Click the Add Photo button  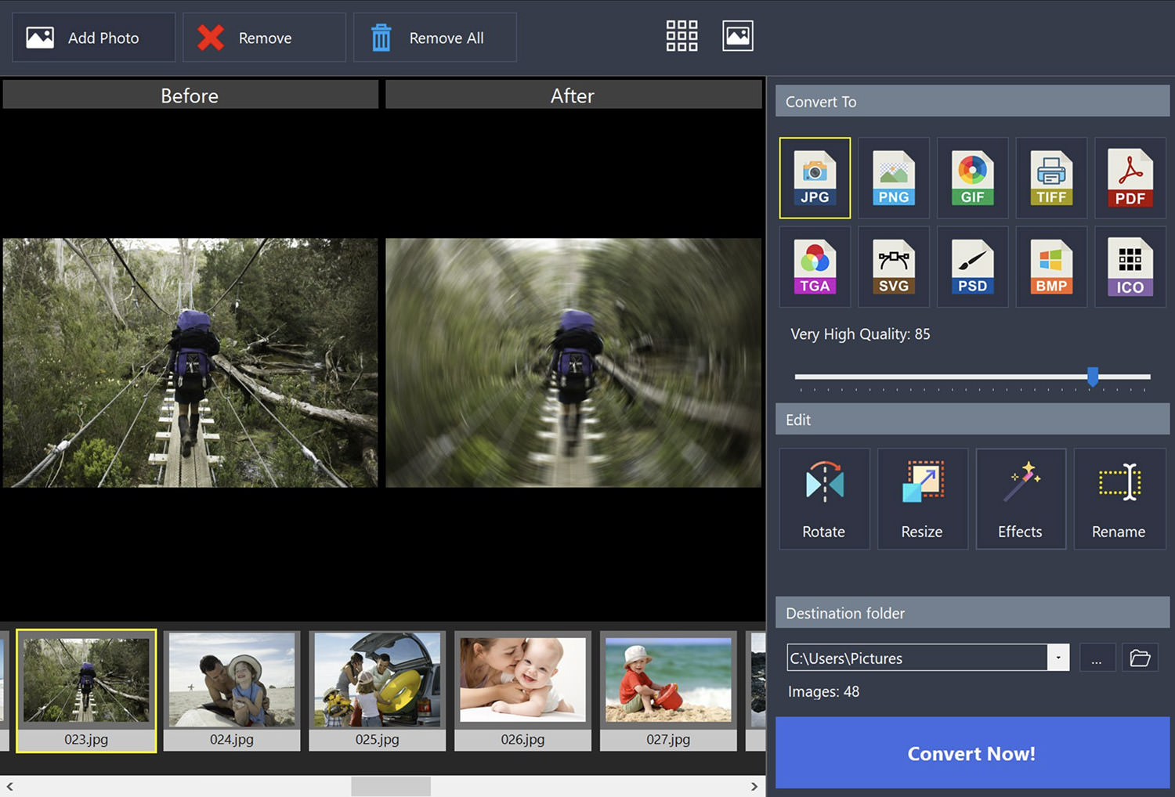[x=93, y=38]
